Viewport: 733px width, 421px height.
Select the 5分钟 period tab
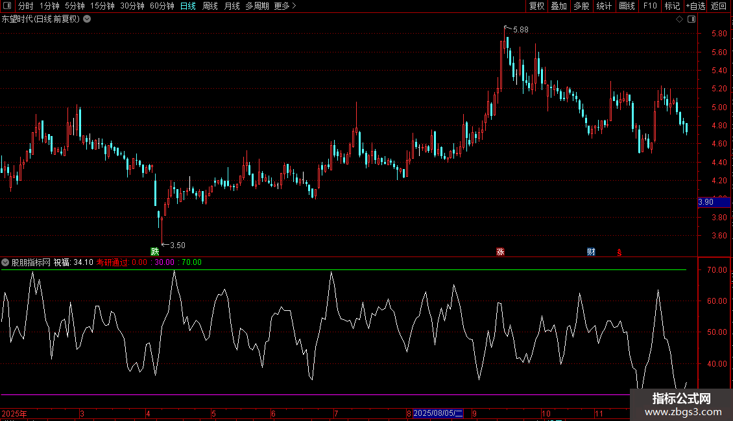[75, 6]
